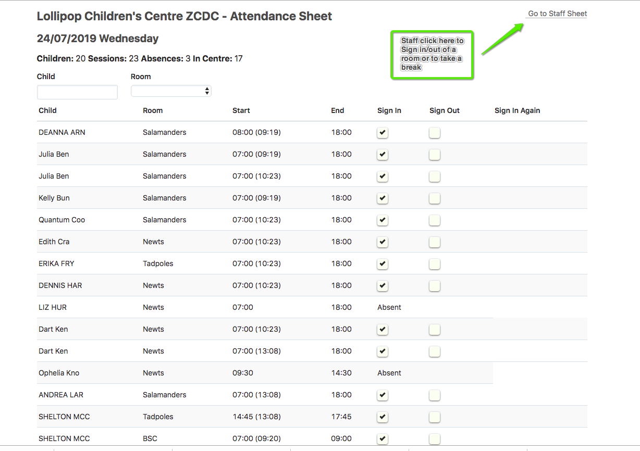Uncheck Sign In for ANDREA LAR
Viewport: 640px width, 451px height.
coord(383,395)
